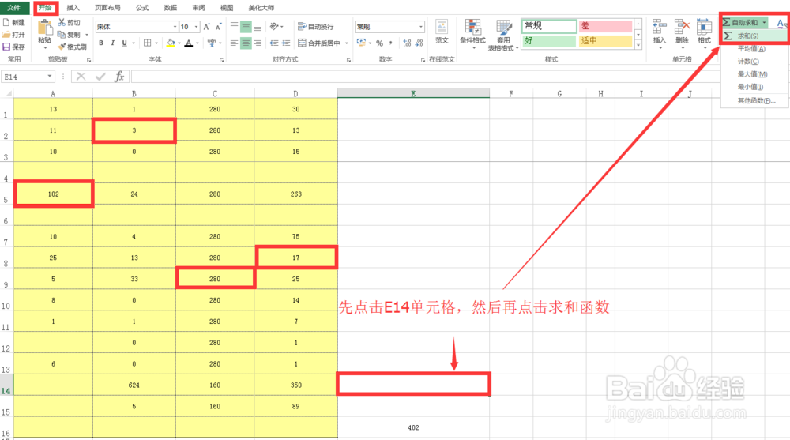Switch to the 公式 (Formulas) tab
The height and width of the screenshot is (440, 790).
point(142,8)
